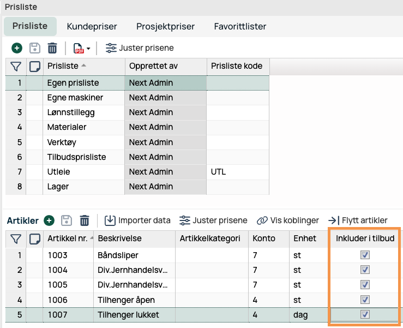Viewport: 403px width, 328px height.
Task: Click article number 1005
Action: tap(58, 285)
